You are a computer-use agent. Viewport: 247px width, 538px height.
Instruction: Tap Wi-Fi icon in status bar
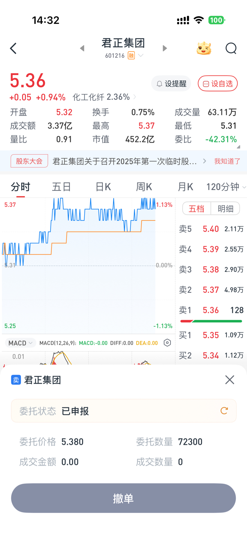[199, 20]
